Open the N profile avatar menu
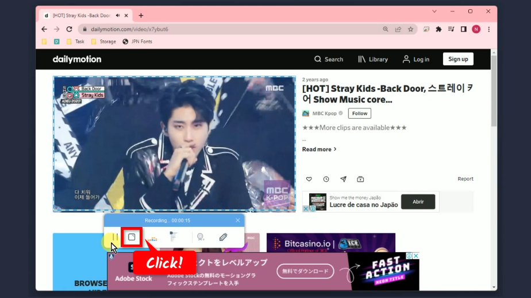Viewport: 531px width, 298px height. point(476,29)
